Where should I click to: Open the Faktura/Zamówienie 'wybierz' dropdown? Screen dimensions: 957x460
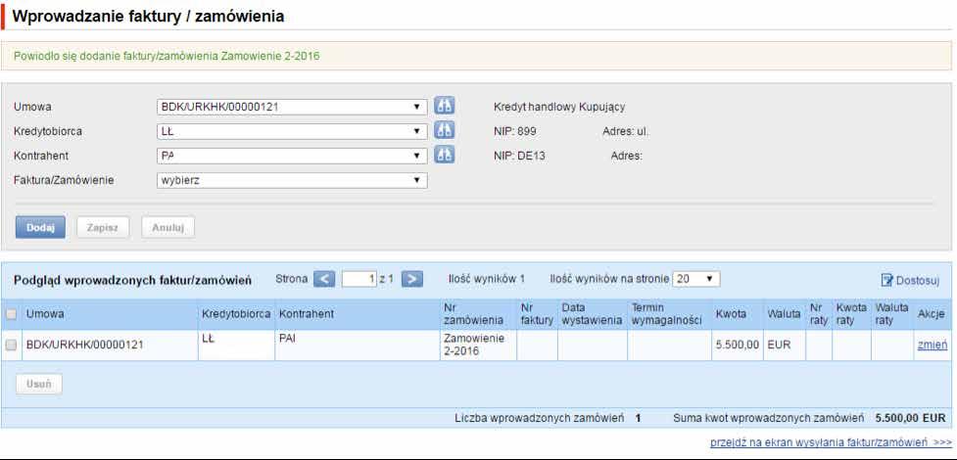(292, 181)
